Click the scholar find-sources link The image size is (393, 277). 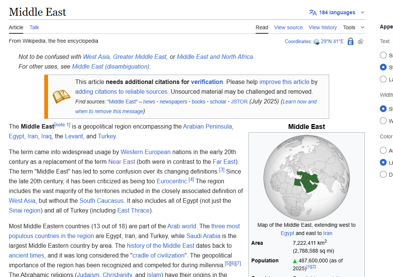(x=218, y=102)
